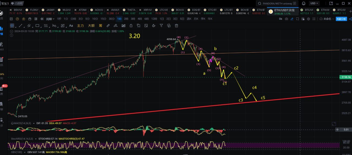Click the K線分析 button

click(341, 19)
